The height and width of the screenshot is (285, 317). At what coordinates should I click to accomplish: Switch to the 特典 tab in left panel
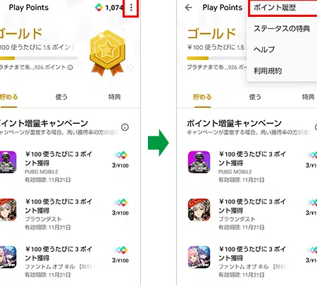114,97
